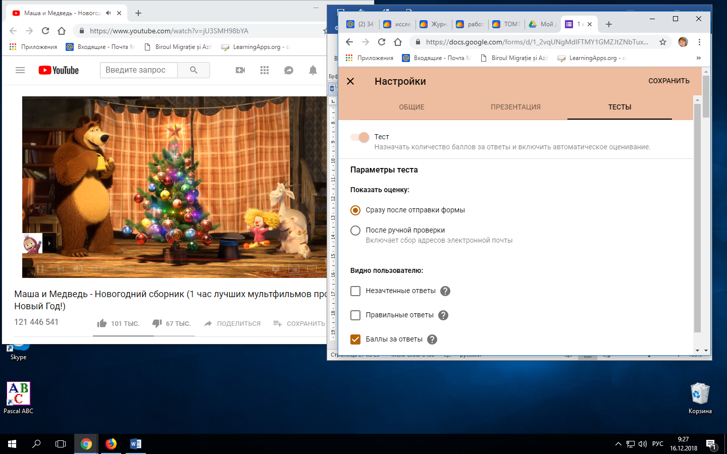Expand hidden bookmarks chevron in Forms window

pos(699,58)
